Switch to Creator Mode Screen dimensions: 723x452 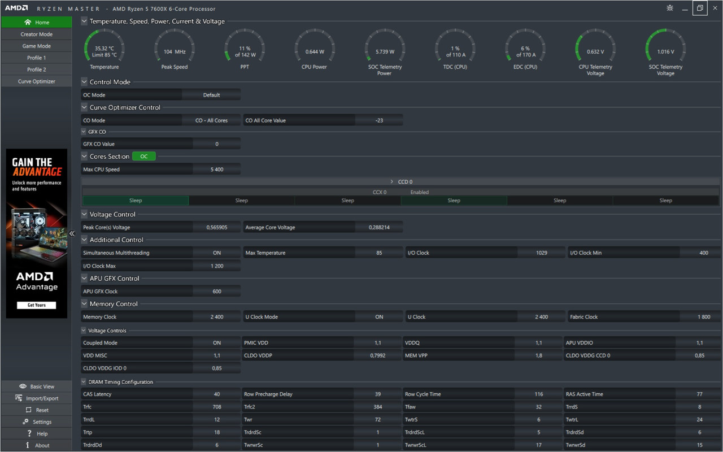pos(36,34)
